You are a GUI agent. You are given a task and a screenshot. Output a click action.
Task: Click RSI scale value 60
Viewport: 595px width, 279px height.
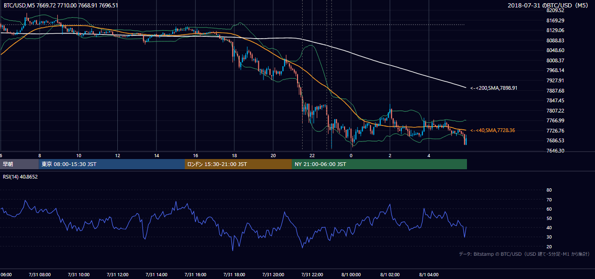tap(549, 209)
